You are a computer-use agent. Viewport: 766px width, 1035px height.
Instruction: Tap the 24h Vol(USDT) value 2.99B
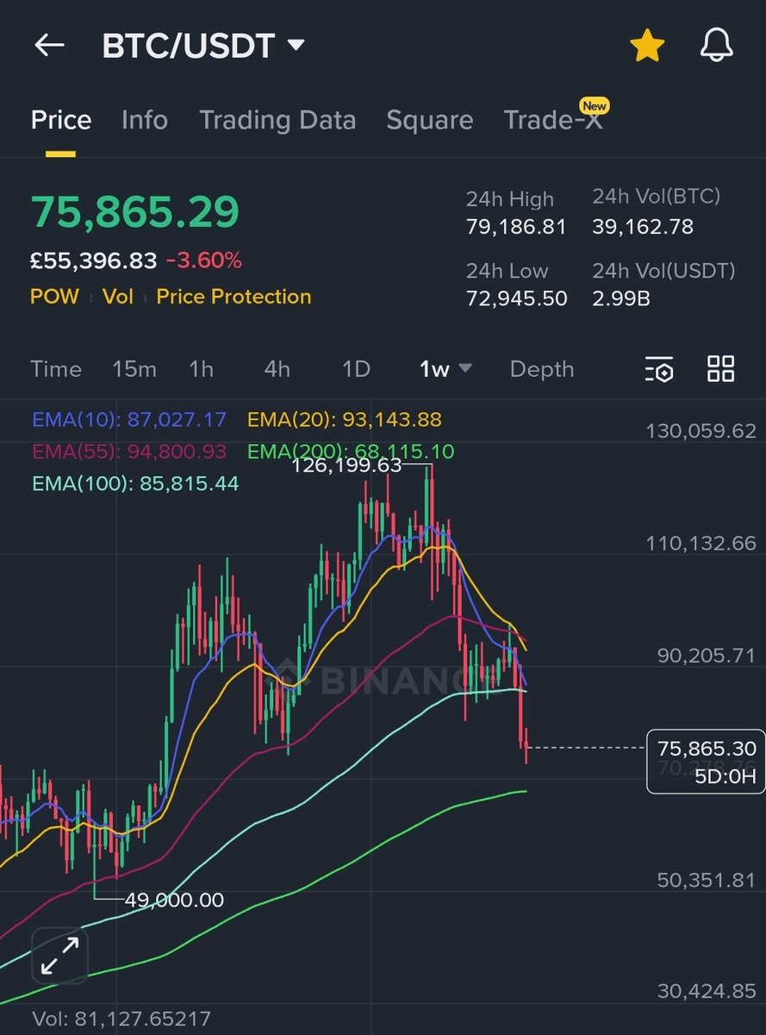coord(621,299)
